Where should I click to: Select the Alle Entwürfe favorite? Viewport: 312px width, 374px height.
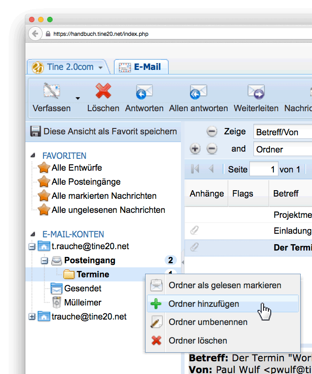[77, 167]
